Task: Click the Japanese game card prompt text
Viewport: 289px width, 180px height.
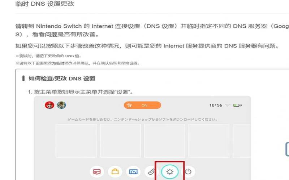Action: 142,120
